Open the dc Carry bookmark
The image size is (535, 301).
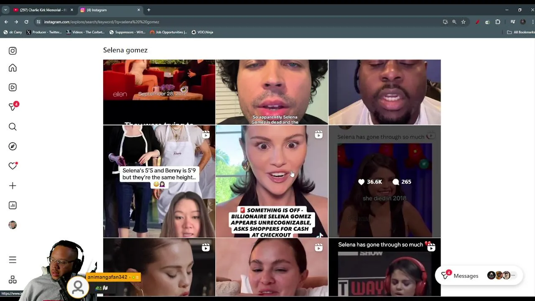[x=13, y=32]
